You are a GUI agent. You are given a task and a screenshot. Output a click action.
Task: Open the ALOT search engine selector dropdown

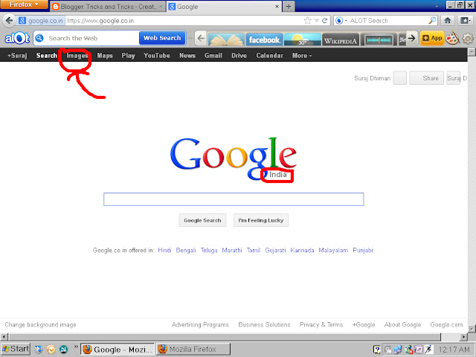click(x=341, y=21)
